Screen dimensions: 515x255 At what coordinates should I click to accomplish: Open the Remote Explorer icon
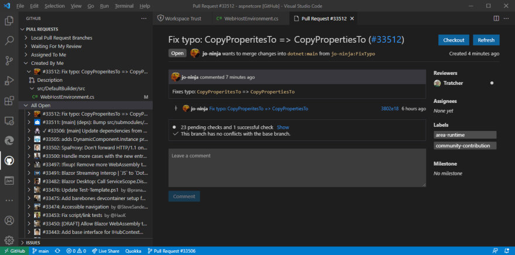point(9,120)
